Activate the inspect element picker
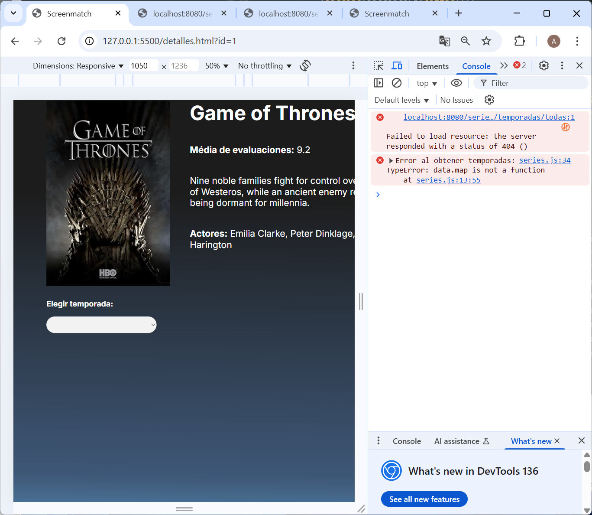The height and width of the screenshot is (515, 592). click(x=378, y=65)
